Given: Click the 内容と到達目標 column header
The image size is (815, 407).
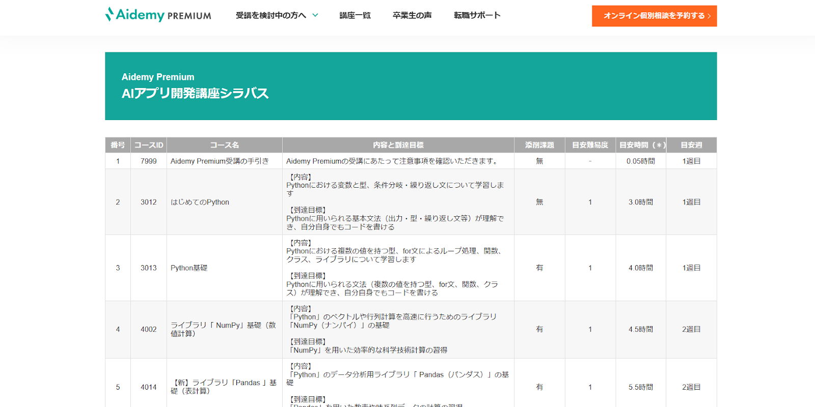Looking at the screenshot, I should (398, 145).
